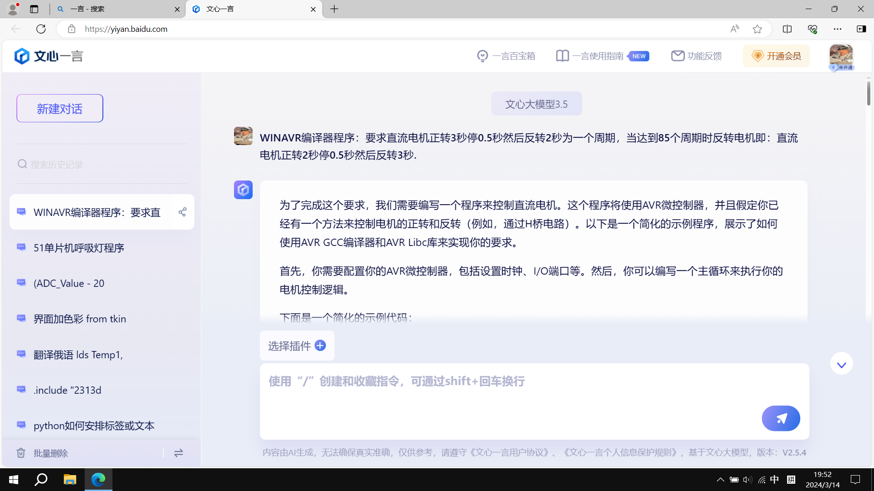Show hidden system tray icons

[720, 479]
